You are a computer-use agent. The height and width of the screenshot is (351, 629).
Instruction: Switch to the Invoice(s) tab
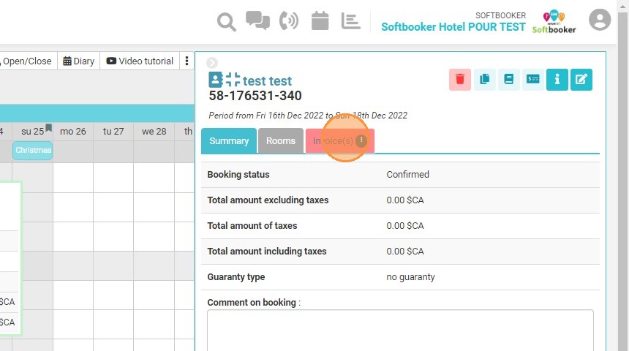point(340,141)
